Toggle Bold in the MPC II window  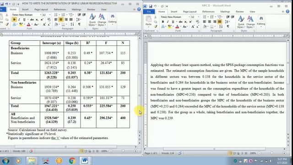click(163, 22)
